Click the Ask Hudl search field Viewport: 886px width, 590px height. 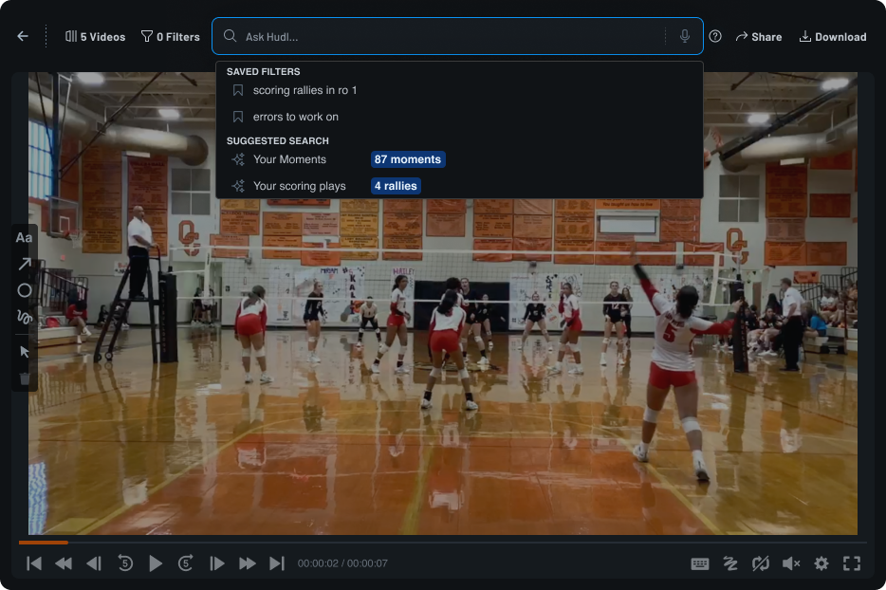pos(457,37)
